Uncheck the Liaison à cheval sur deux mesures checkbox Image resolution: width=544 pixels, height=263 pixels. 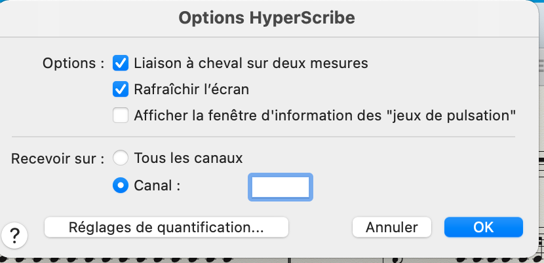click(121, 63)
